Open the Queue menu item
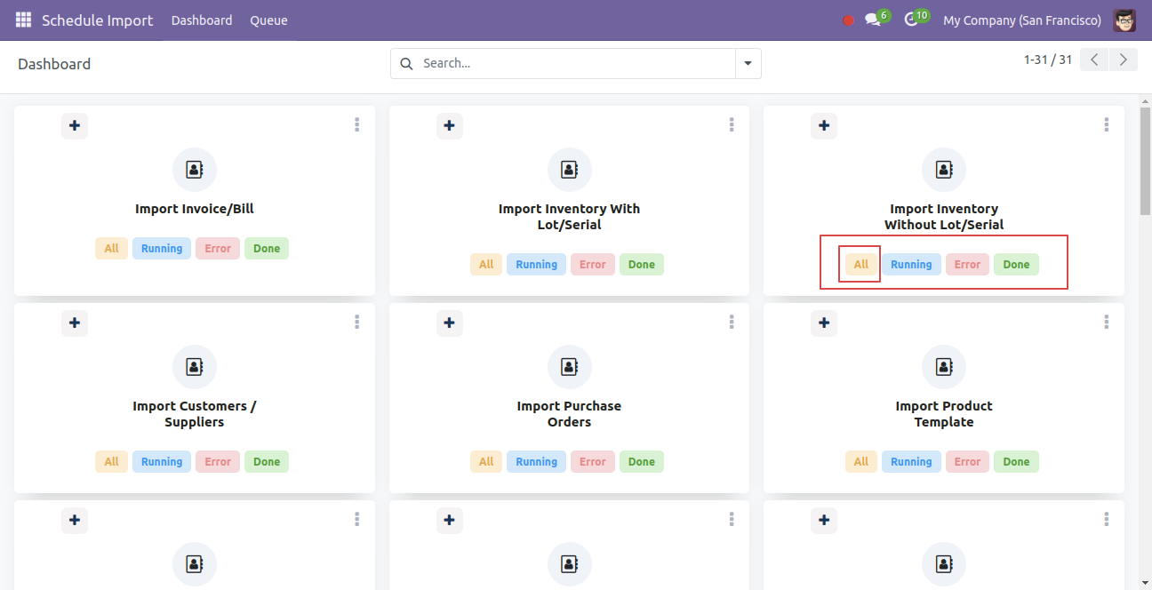This screenshot has height=590, width=1152. click(268, 20)
